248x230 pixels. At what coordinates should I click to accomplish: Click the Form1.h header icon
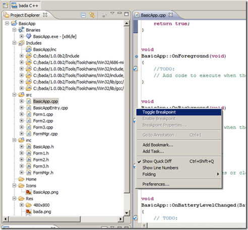pos(29,153)
